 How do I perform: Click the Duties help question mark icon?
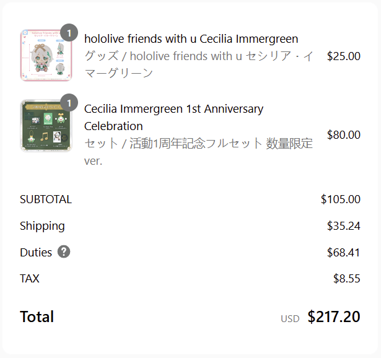[64, 252]
